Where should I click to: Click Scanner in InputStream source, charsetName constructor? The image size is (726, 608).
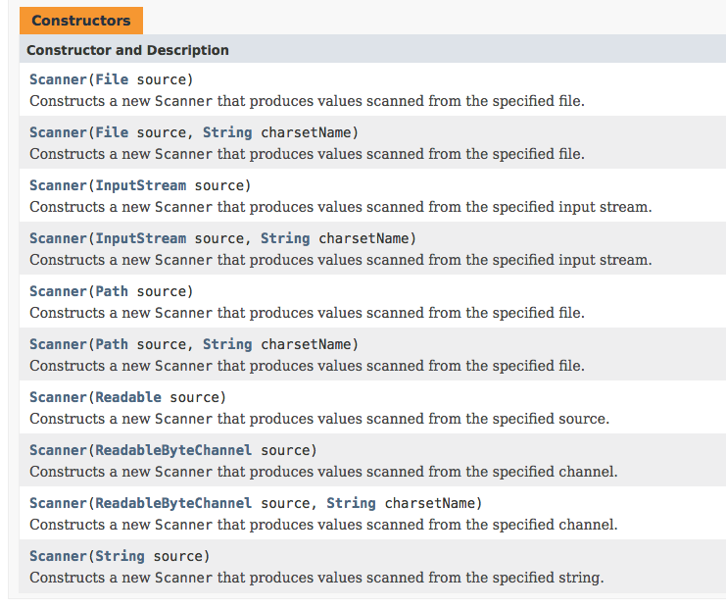(58, 238)
